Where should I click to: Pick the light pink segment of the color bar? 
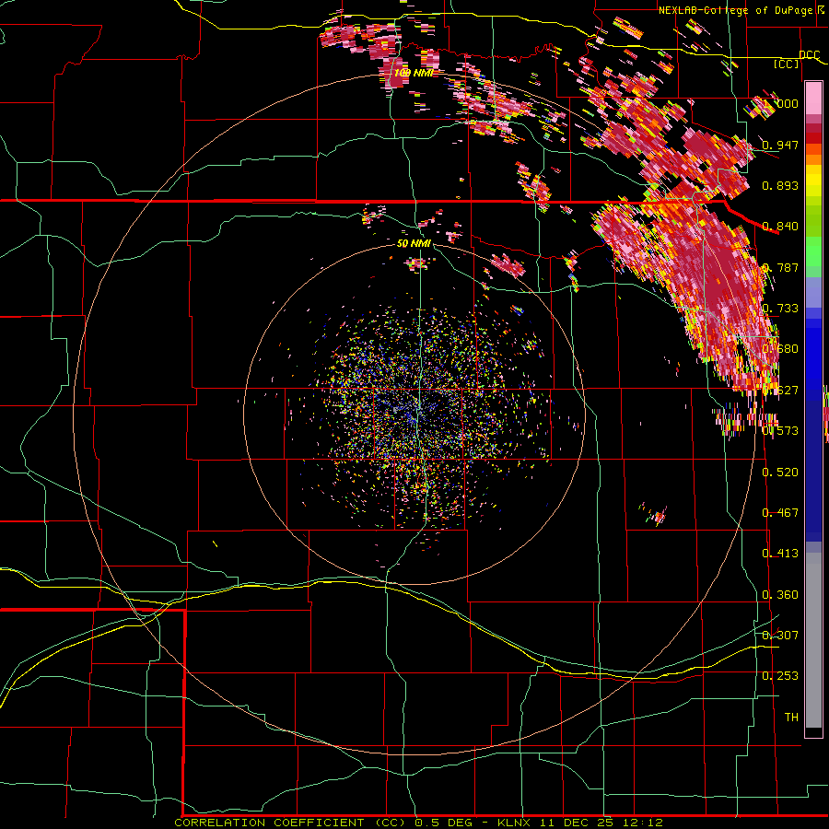click(813, 99)
